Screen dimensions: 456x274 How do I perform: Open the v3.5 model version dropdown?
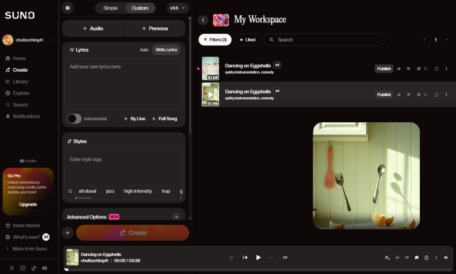click(x=178, y=8)
